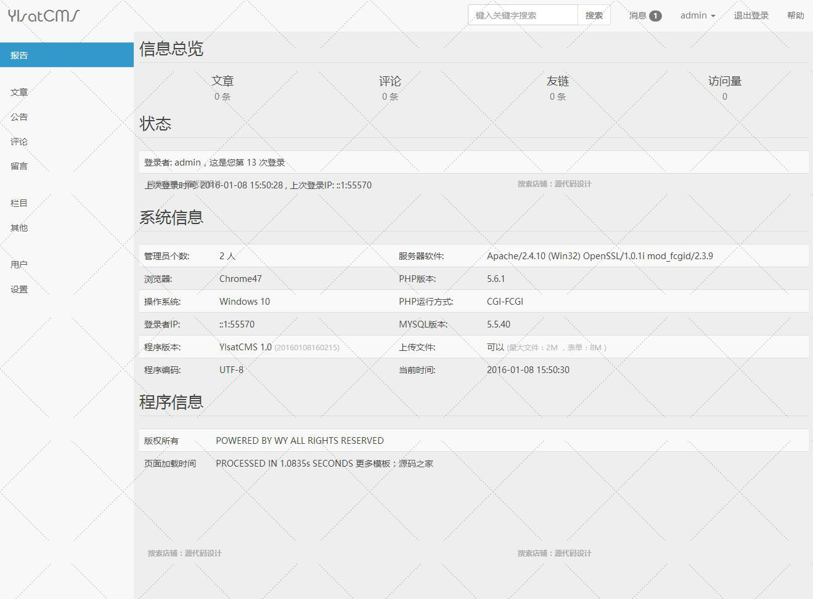The image size is (813, 599).
Task: Open the 消息 messages link
Action: coord(637,15)
